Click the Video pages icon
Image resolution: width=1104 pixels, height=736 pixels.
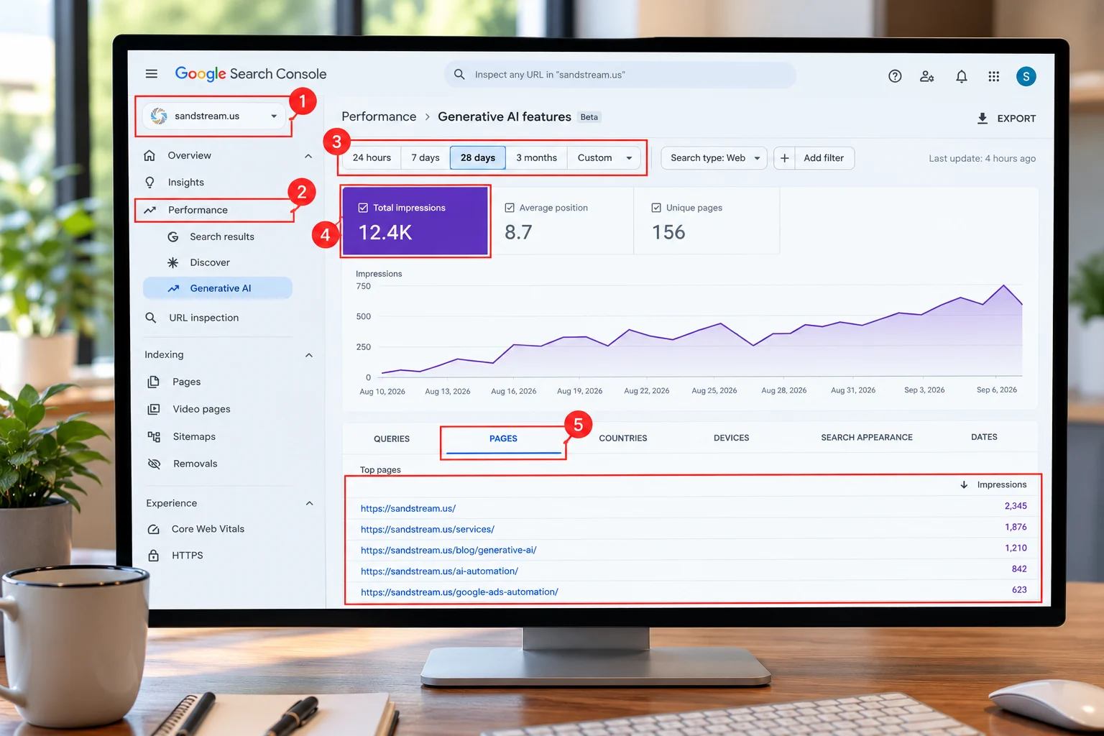(x=154, y=409)
